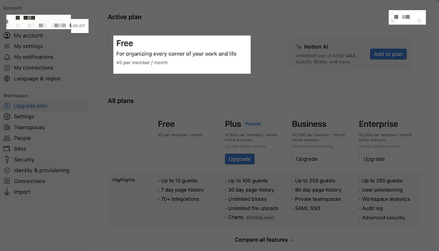The image size is (439, 251).
Task: Add Notion AI to plan
Action: 388,54
